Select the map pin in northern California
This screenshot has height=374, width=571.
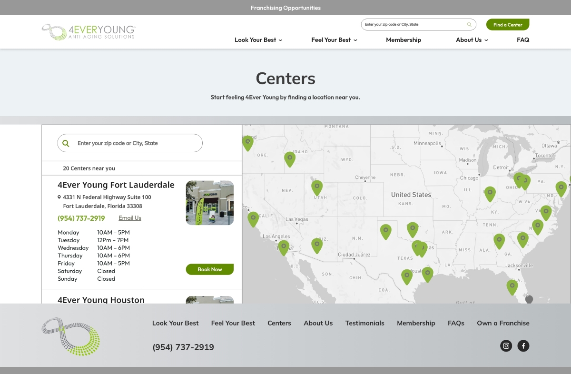pos(253,219)
